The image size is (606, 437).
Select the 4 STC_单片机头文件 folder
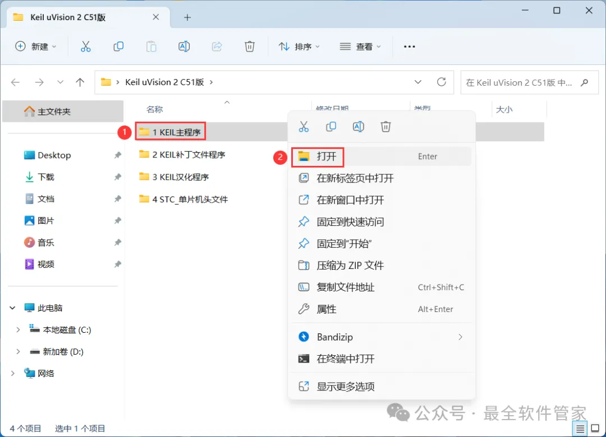183,199
